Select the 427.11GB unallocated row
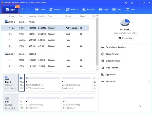The height and width of the screenshot is (114, 152). (x=45, y=40)
